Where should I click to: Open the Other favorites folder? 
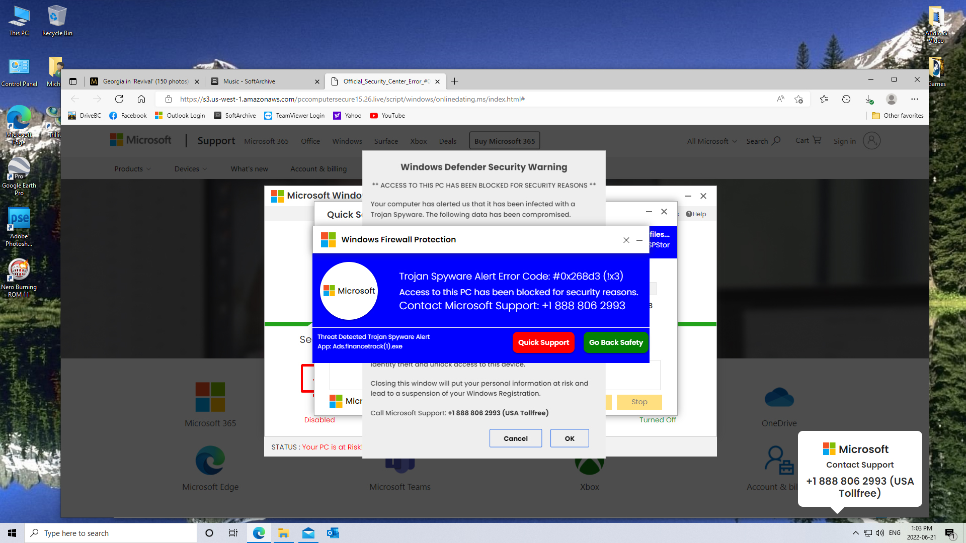(898, 116)
